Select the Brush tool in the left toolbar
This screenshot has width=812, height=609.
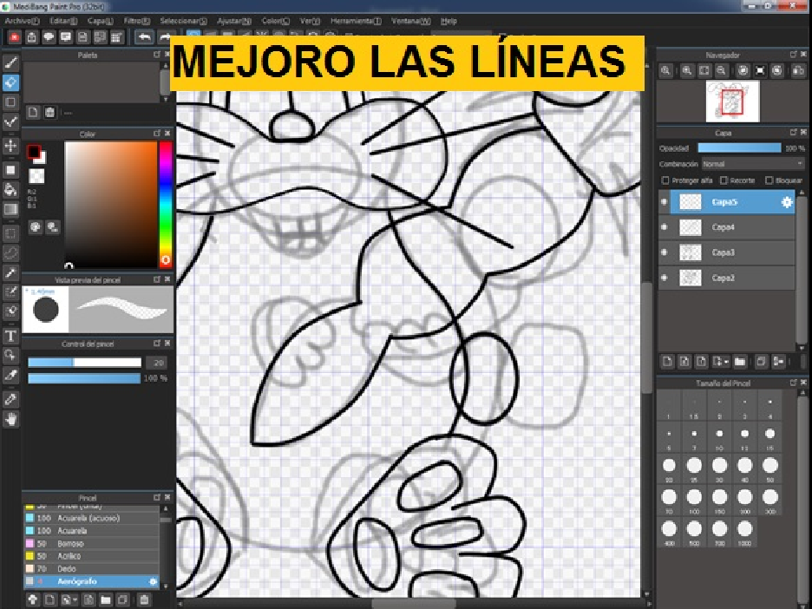coord(11,62)
